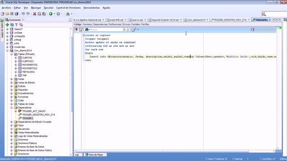Viewport: 287px width, 161px height.
Task: Collapse the Disparadores node
Action: pyautogui.click(x=12, y=107)
